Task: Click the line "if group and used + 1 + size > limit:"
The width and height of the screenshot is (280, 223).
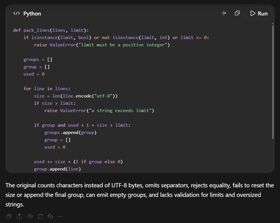Action: (82, 125)
